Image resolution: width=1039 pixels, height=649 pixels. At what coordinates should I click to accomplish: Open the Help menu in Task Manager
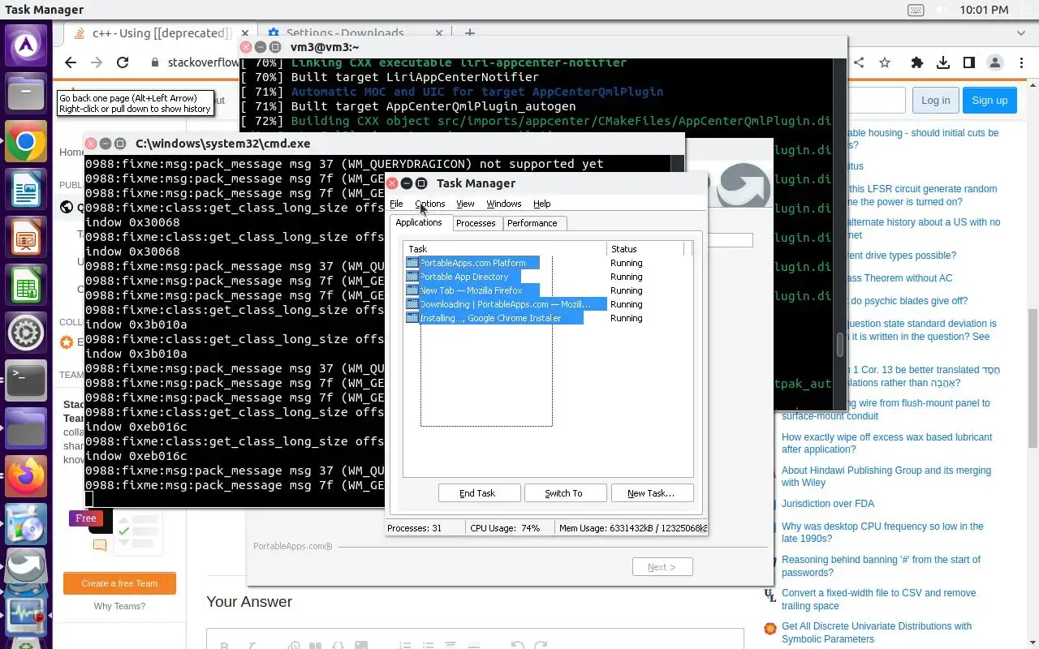[x=541, y=204]
